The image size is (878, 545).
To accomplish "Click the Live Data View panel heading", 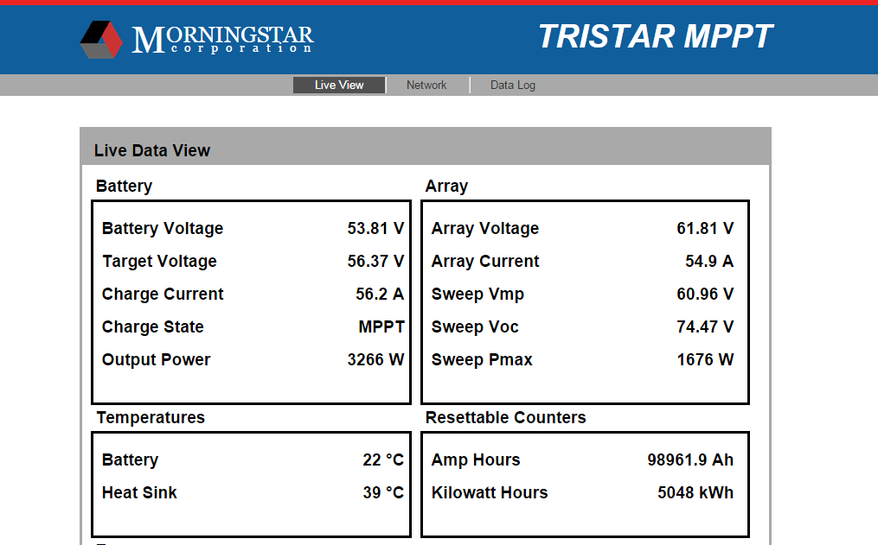I will coord(152,150).
